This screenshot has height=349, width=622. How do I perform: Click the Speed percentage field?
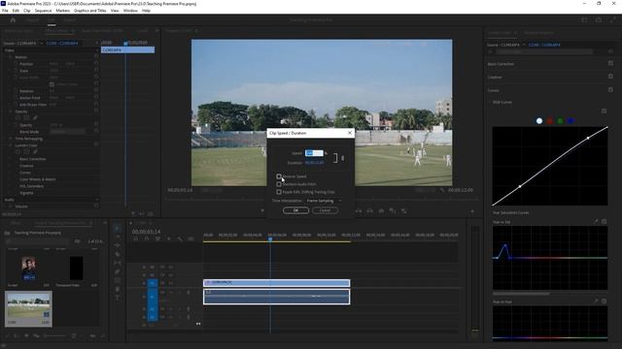(314, 153)
